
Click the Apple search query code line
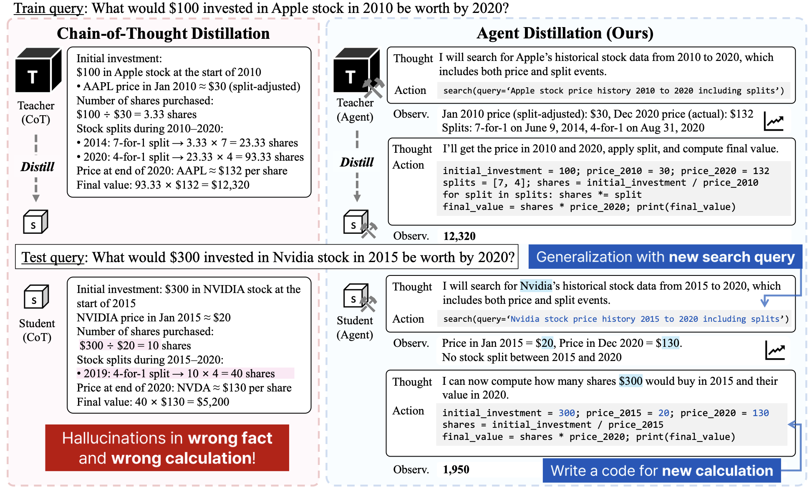coord(613,91)
